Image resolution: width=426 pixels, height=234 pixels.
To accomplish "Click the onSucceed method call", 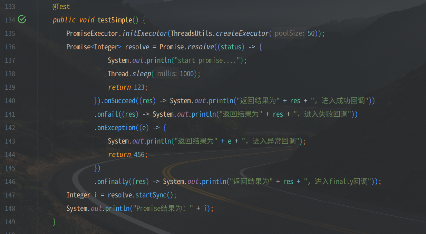I will click(x=120, y=101).
